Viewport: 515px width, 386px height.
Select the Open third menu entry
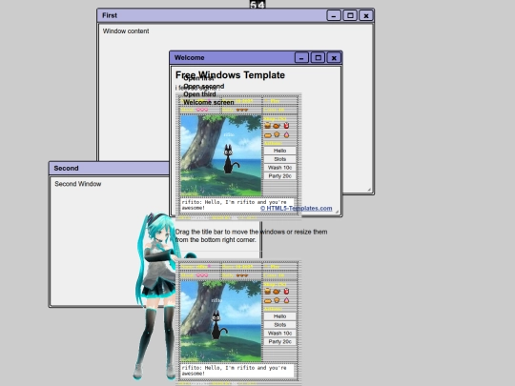199,94
